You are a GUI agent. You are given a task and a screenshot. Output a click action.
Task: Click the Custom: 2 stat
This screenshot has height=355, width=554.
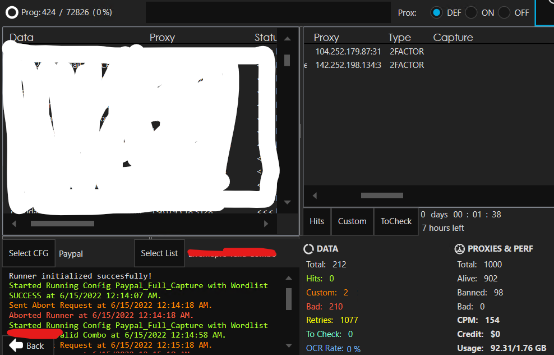coord(327,292)
